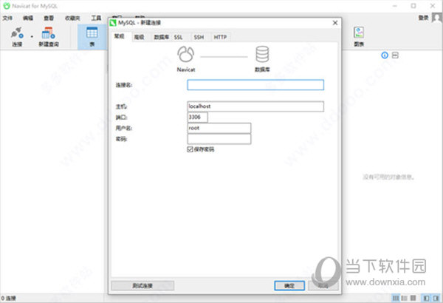Open the object information (i) panel icon
Image resolution: width=443 pixels, height=303 pixels.
[x=385, y=55]
